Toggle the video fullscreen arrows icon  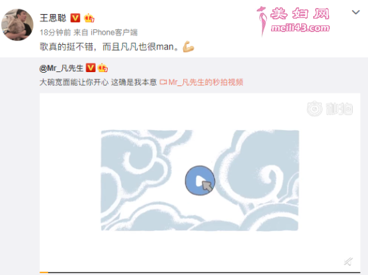point(349,261)
